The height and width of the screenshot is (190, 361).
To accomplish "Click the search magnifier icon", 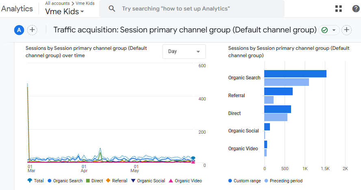I will click(112, 9).
